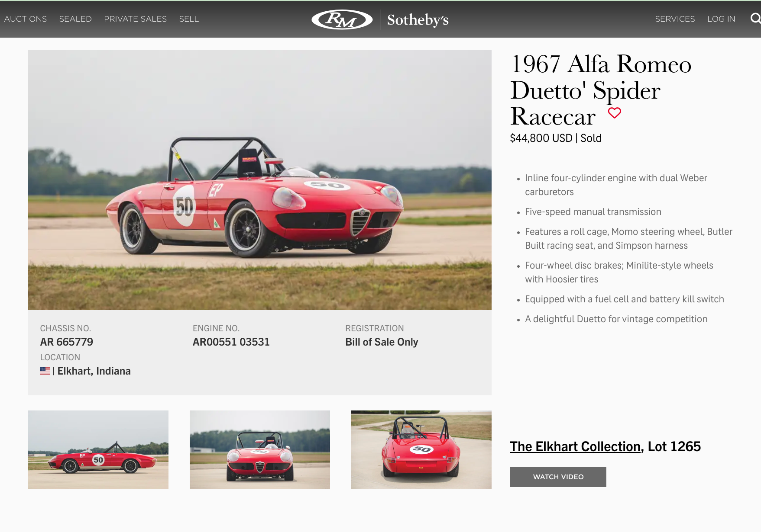Viewport: 761px width, 532px height.
Task: Open the Sell menu item
Action: (x=189, y=19)
